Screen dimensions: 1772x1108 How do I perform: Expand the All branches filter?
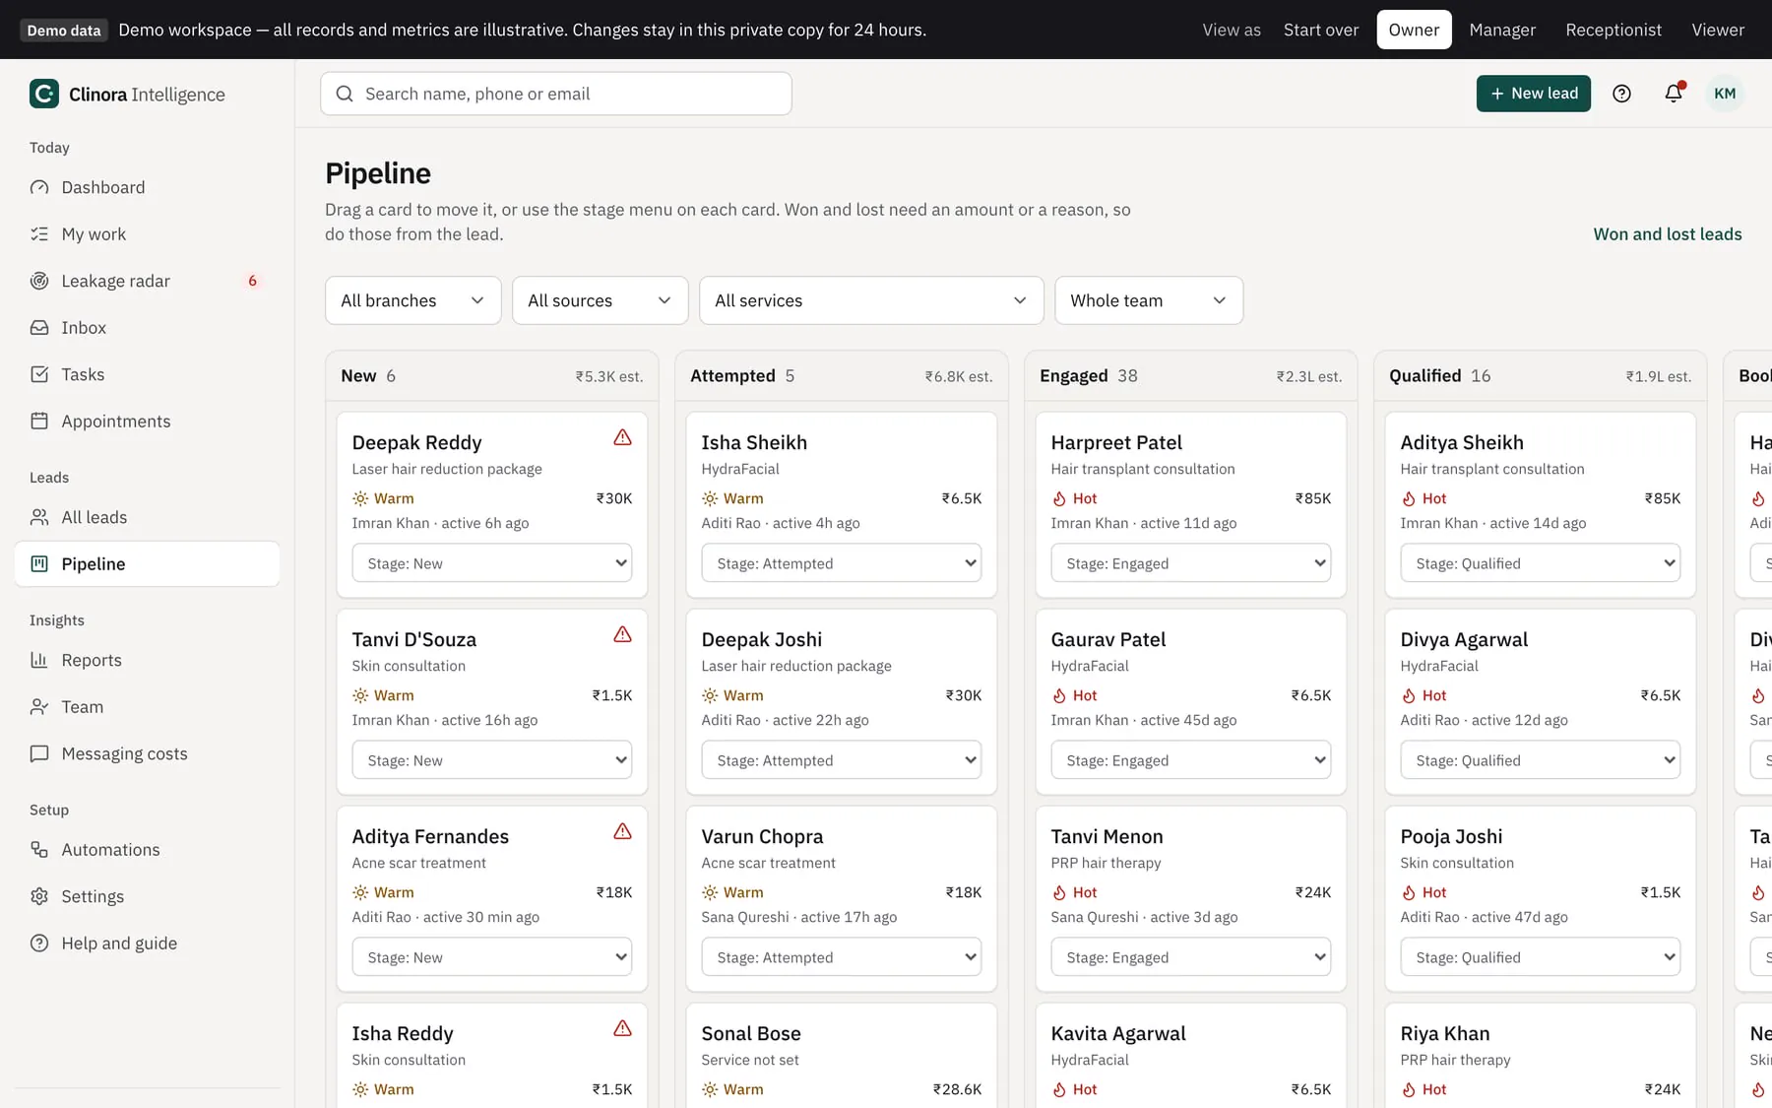(412, 300)
